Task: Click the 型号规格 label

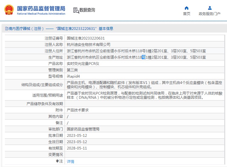Action: (x=56, y=76)
